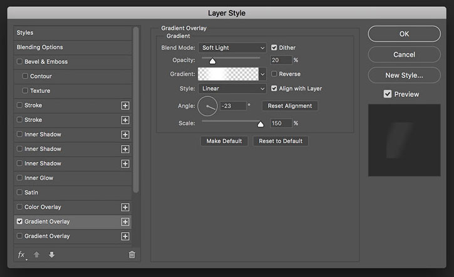This screenshot has width=454, height=277.
Task: Move effect down with the down arrow icon
Action: click(51, 254)
